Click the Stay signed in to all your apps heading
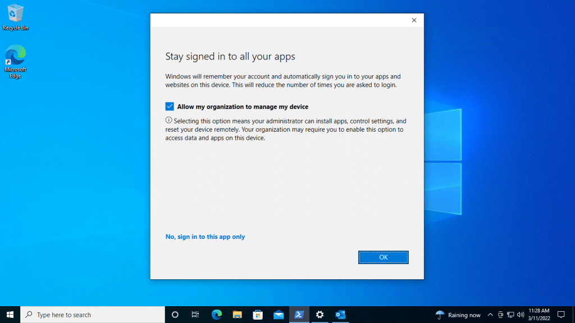 tap(230, 57)
